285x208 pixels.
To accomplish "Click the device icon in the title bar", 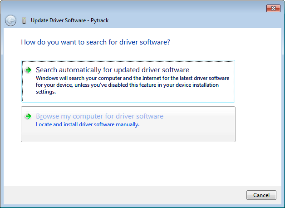I will coord(24,21).
